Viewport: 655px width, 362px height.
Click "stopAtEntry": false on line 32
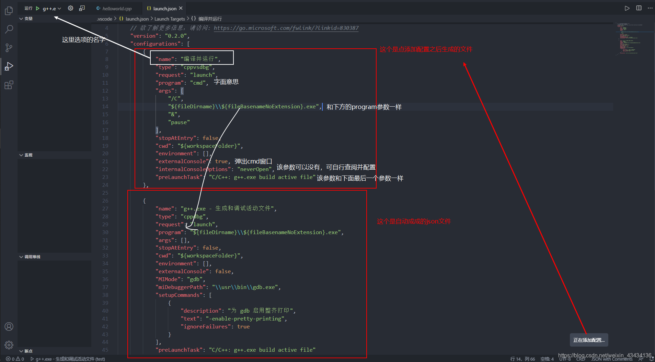pos(188,248)
